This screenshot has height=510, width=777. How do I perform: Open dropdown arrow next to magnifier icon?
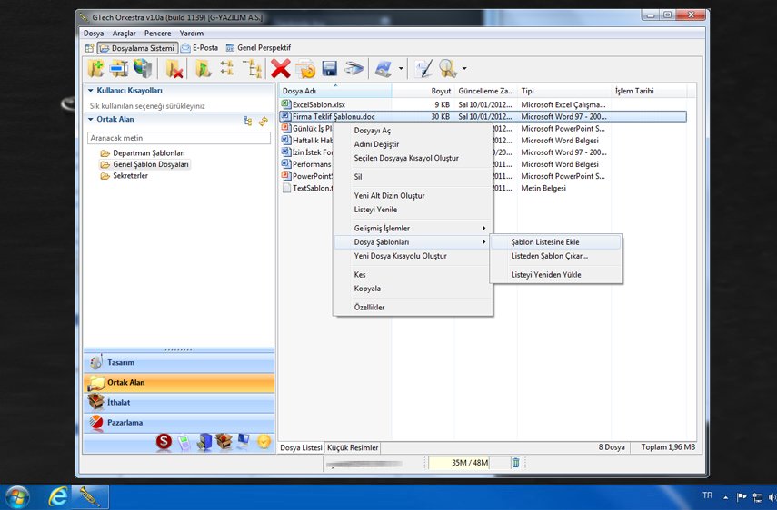click(464, 69)
